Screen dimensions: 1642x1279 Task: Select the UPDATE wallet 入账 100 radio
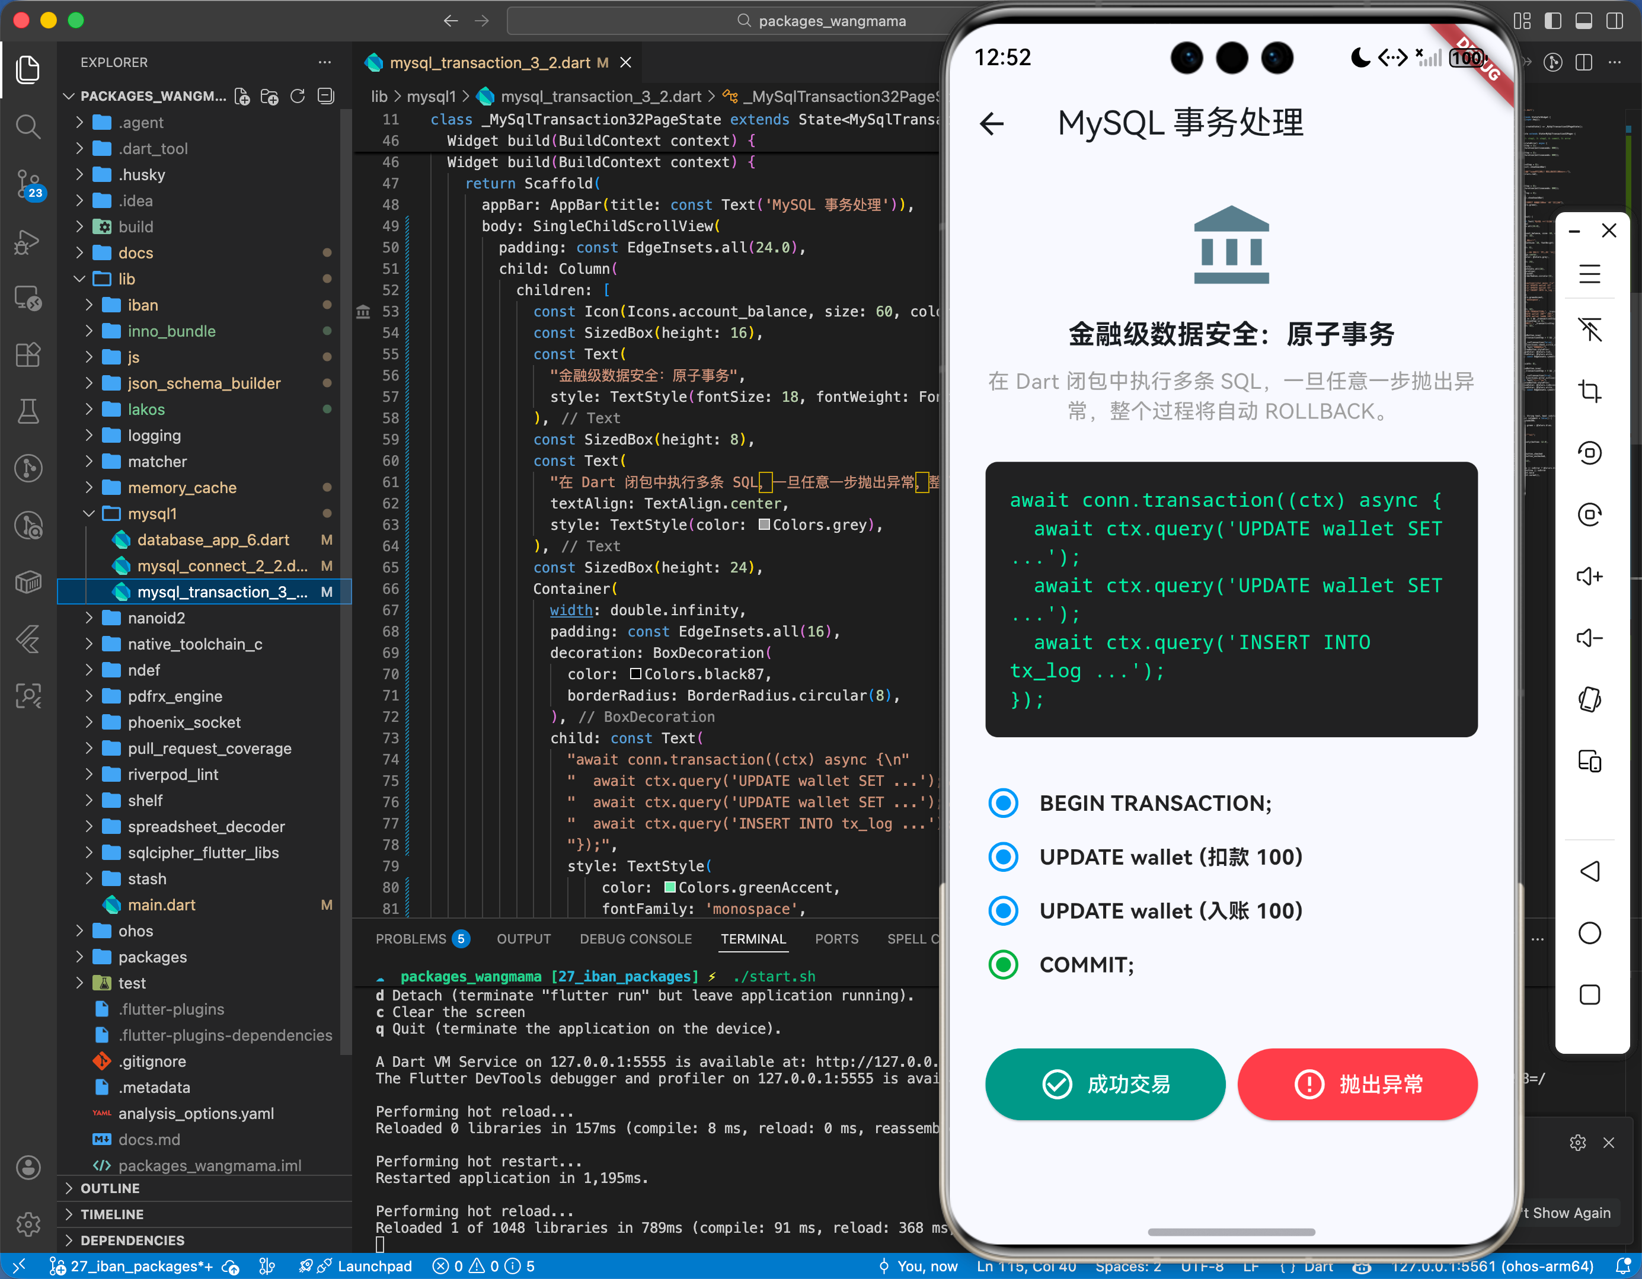pyautogui.click(x=1003, y=910)
